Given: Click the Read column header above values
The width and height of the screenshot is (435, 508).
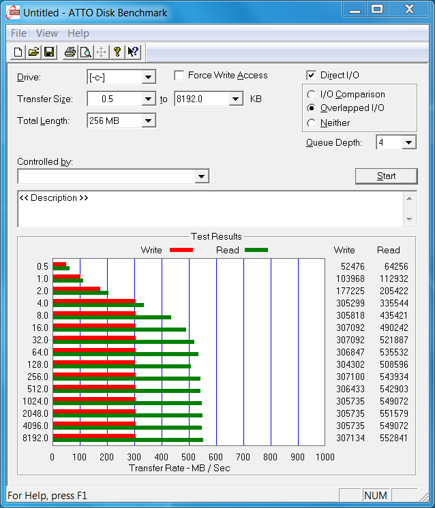Looking at the screenshot, I should point(388,250).
